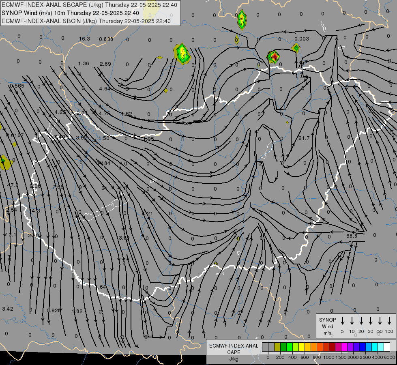
Task: Click the 1.50 value on the map
Action: point(104,138)
